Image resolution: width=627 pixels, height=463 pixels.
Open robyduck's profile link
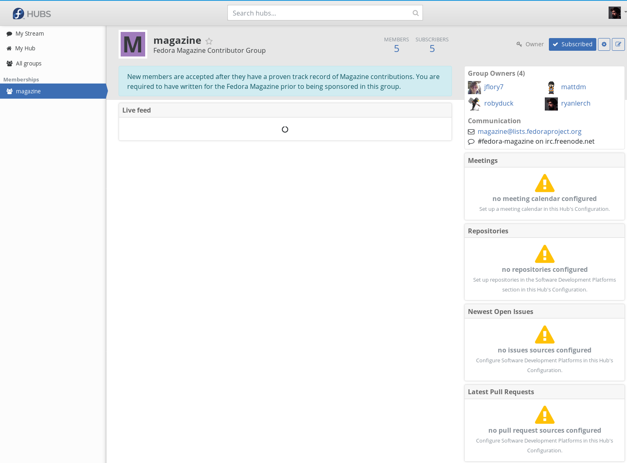pyautogui.click(x=499, y=103)
